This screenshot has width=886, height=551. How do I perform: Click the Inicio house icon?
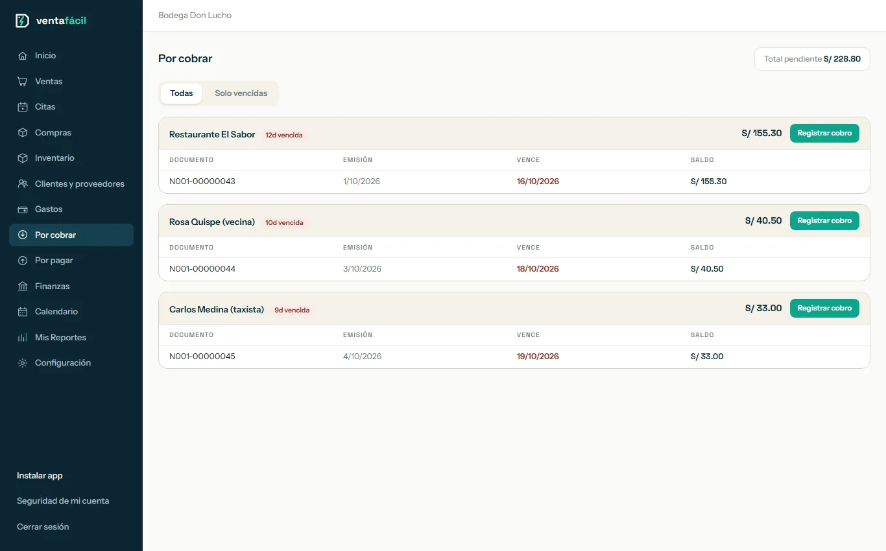click(23, 56)
